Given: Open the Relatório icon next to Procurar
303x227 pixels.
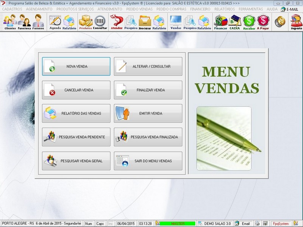Looking at the screenshot, I should pyautogui.click(x=159, y=22).
